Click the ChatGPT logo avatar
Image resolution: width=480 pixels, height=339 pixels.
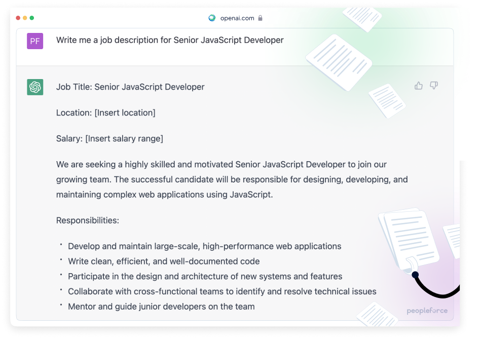coord(35,87)
